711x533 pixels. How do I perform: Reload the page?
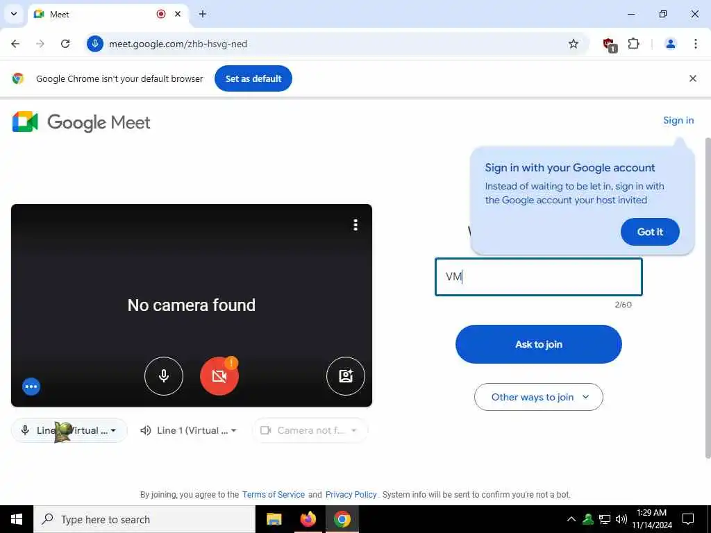65,44
